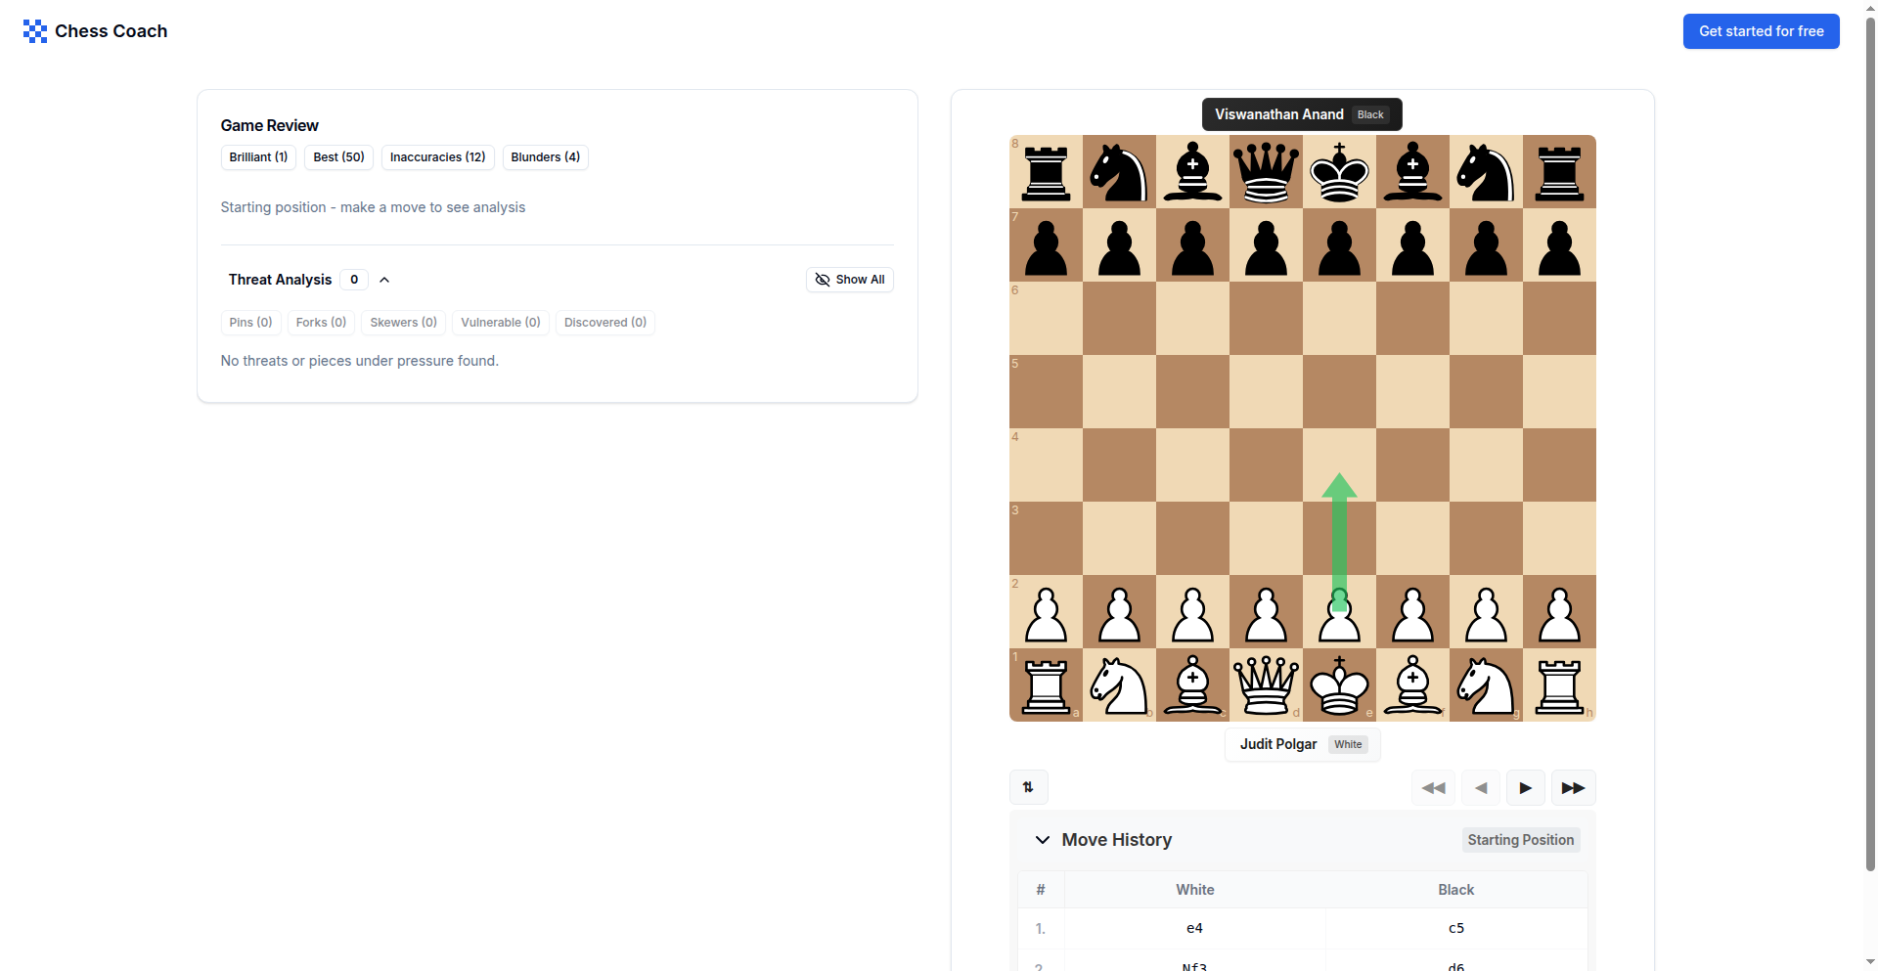Click the white pawn on e2
Image resolution: width=1878 pixels, height=971 pixels.
[x=1339, y=612]
